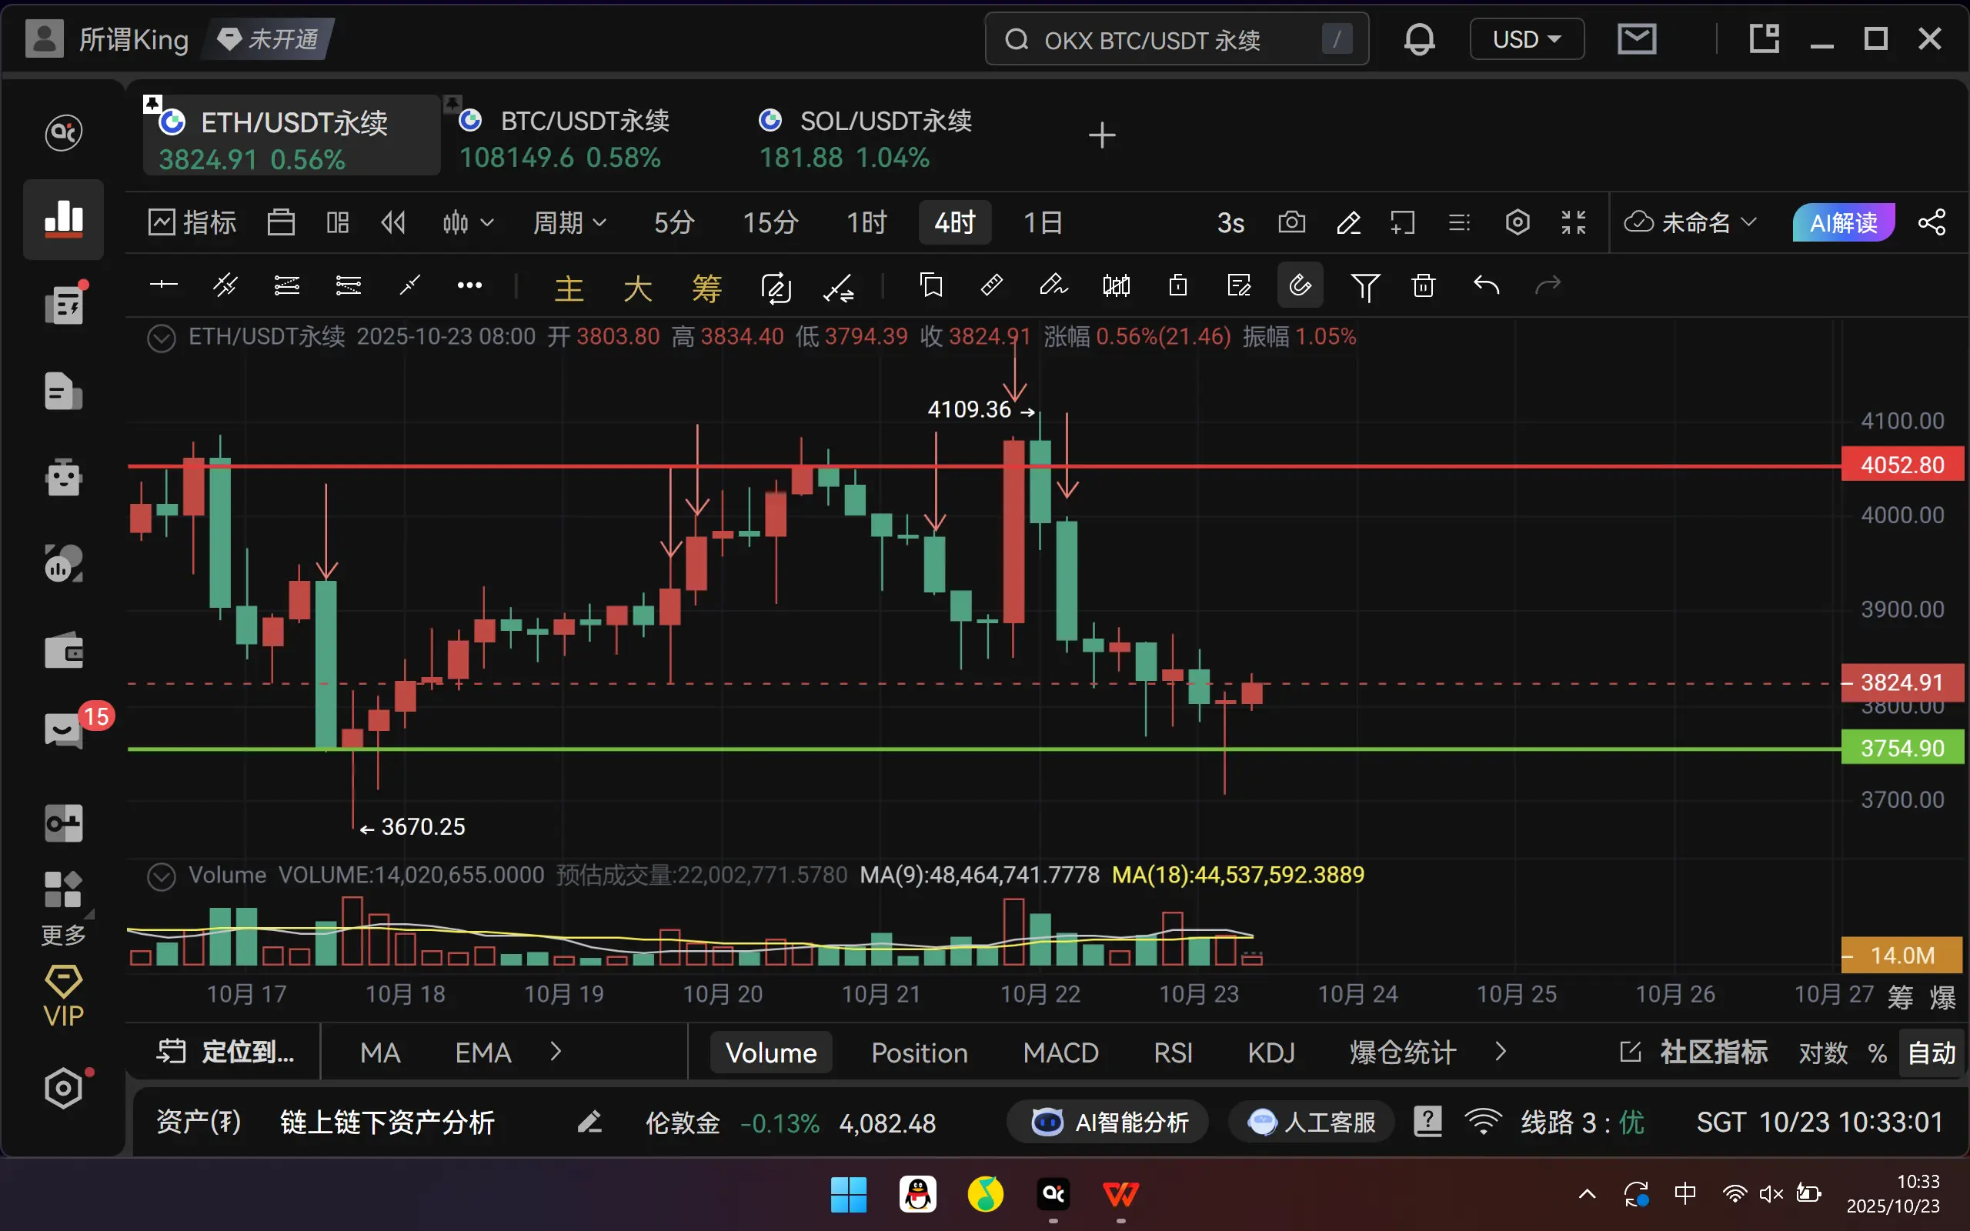Open the notification bell

(1419, 39)
